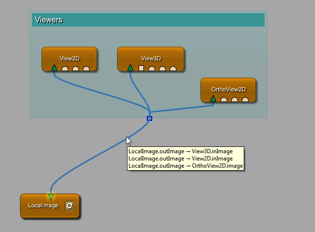Screen dimensions: 315x232
Task: Click the green input triangle on View2D
Action: pos(54,68)
